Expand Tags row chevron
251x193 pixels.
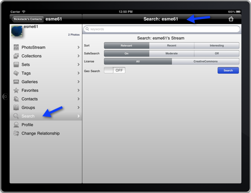point(78,73)
